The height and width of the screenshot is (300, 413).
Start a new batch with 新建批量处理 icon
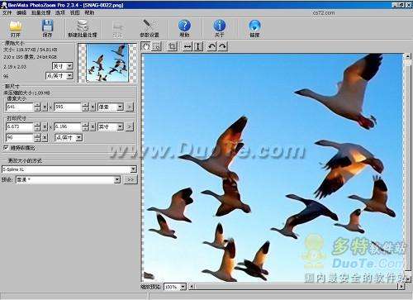click(83, 26)
